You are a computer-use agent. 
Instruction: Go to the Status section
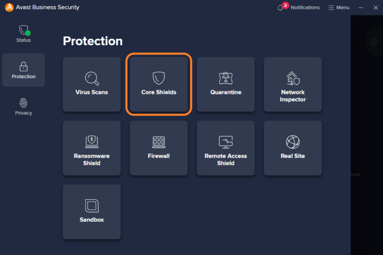[x=24, y=34]
